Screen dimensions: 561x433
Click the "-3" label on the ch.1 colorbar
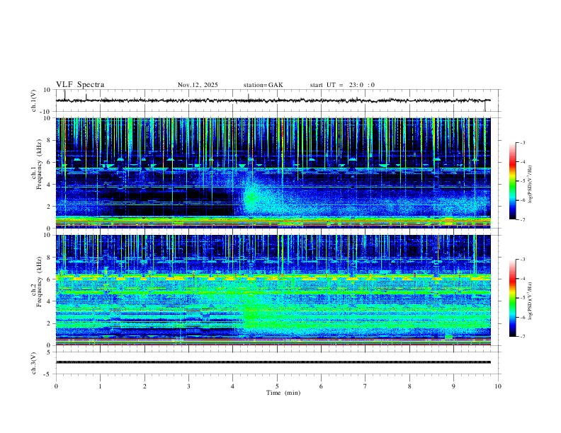(x=523, y=142)
